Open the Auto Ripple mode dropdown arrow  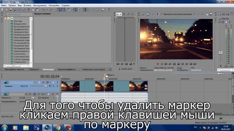(72, 10)
